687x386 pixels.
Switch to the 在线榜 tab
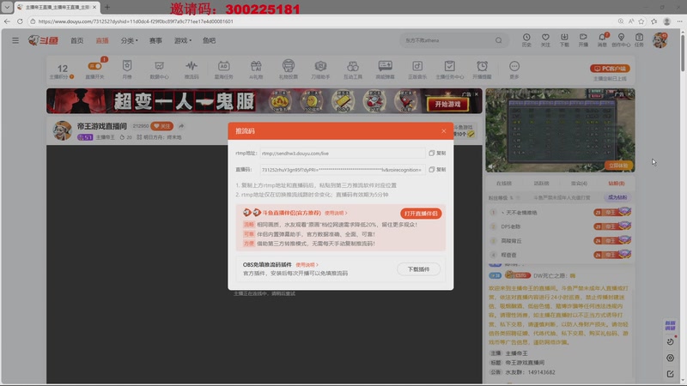(504, 184)
